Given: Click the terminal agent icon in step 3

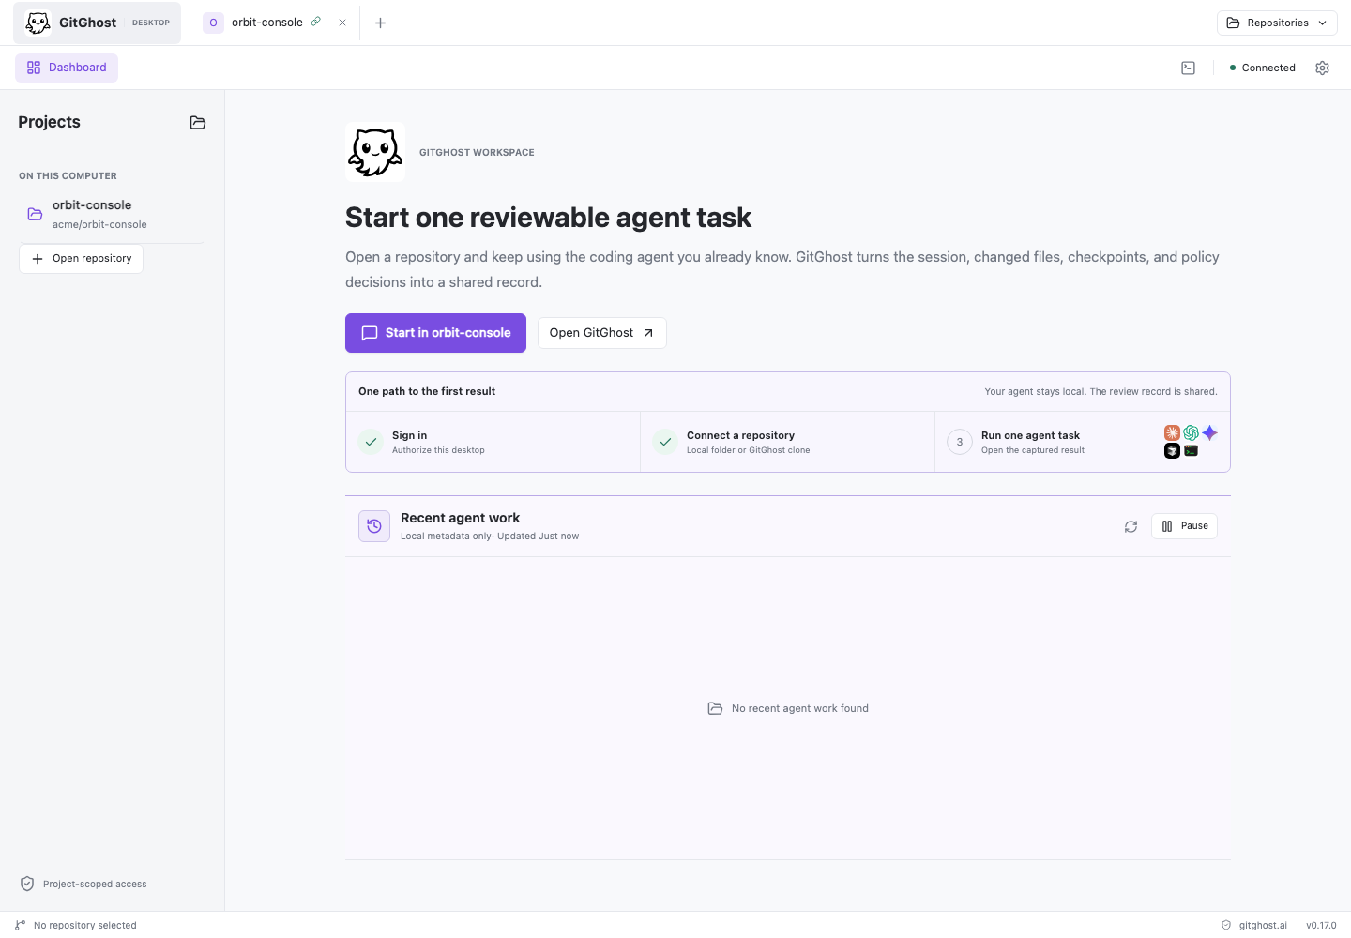Looking at the screenshot, I should 1192,451.
